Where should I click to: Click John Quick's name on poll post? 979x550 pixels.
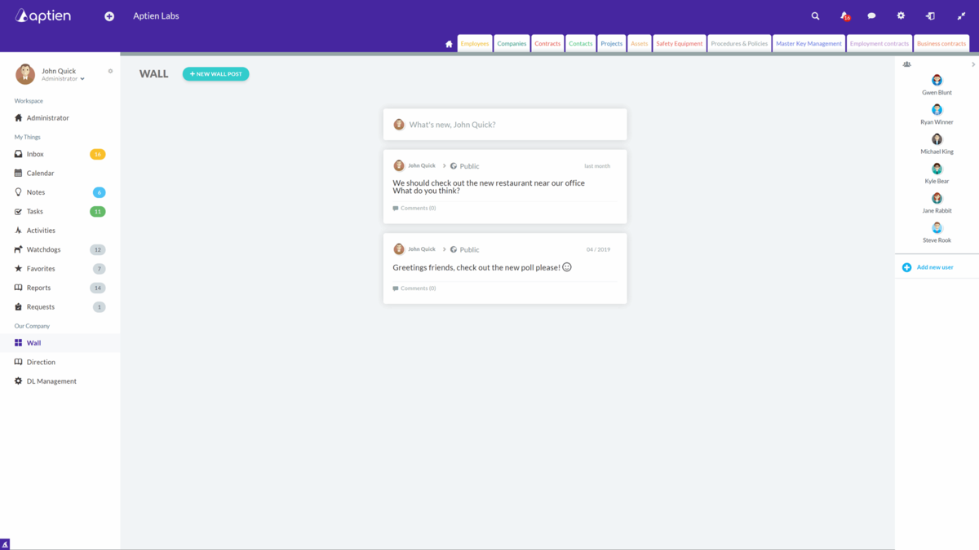[x=422, y=249]
